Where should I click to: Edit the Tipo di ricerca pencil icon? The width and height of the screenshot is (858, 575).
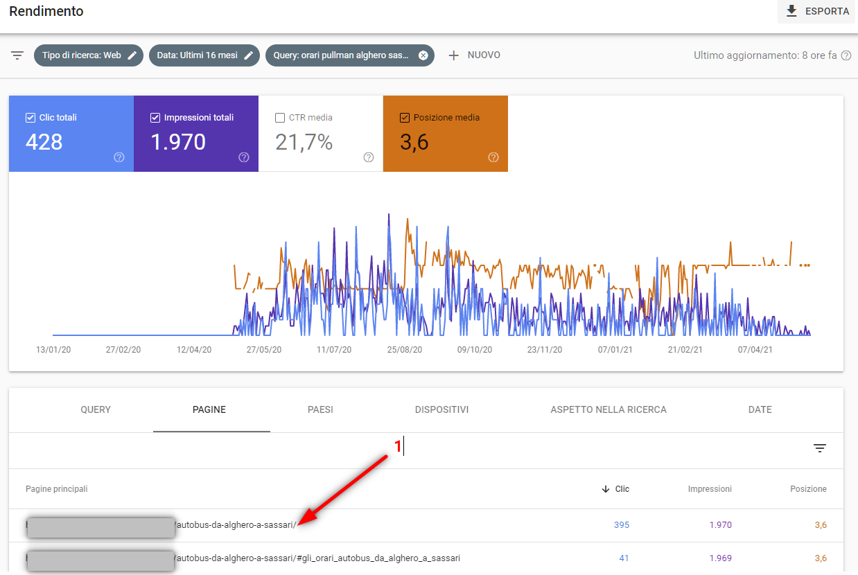tap(132, 55)
